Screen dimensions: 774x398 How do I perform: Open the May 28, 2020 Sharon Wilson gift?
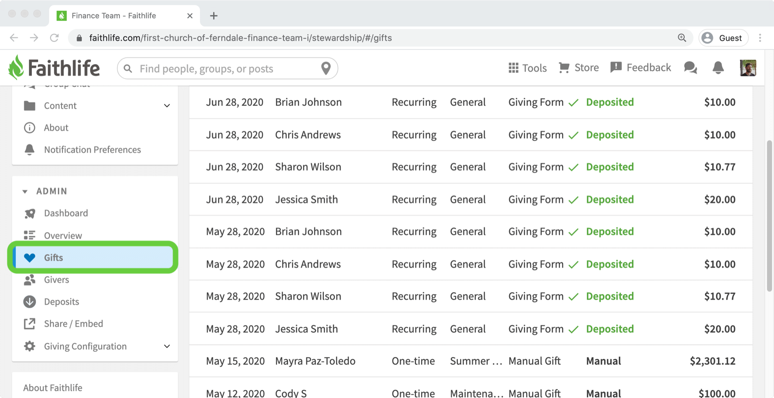(x=471, y=296)
